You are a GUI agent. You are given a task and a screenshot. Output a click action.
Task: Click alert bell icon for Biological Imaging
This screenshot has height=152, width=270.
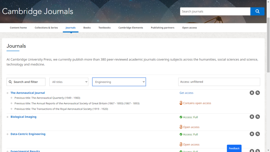click(252, 117)
